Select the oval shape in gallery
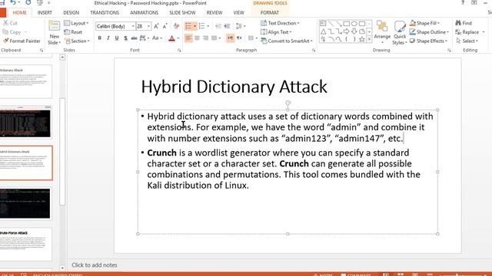This screenshot has width=492, height=276. [354, 24]
